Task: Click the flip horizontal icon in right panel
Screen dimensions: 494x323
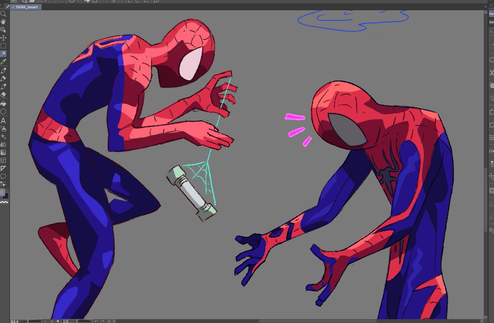Action: (491, 151)
